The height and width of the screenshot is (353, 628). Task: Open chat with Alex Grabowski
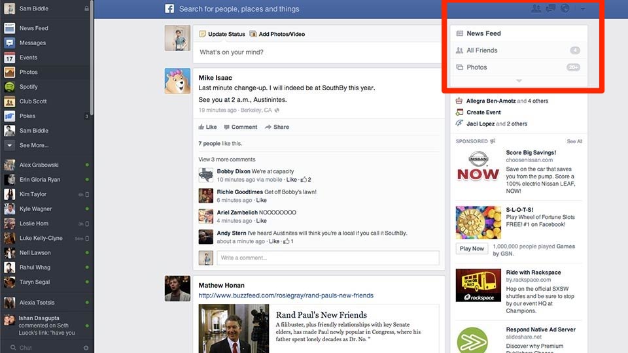39,165
